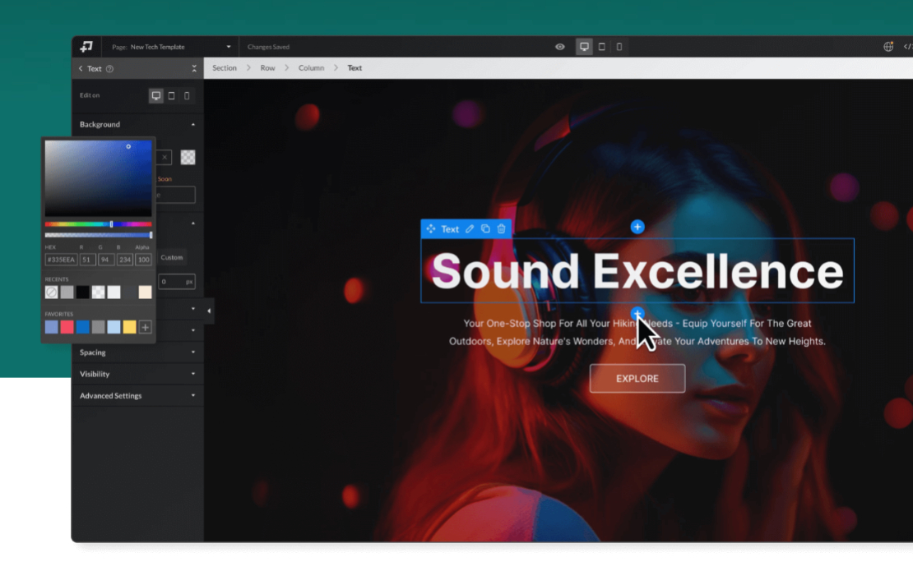The width and height of the screenshot is (913, 571).
Task: Delete the Text element with the trash icon
Action: tap(502, 229)
